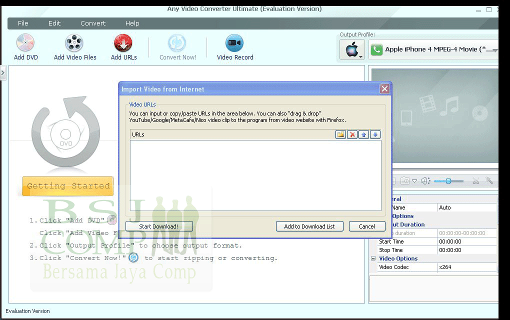Click the video effects wand icon
The width and height of the screenshot is (510, 320).
click(x=489, y=180)
